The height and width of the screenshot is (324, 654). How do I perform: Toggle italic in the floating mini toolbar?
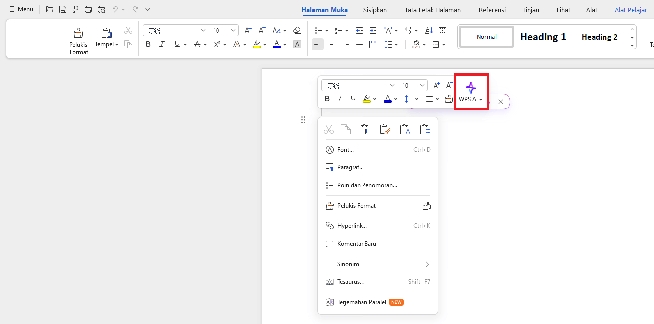340,99
